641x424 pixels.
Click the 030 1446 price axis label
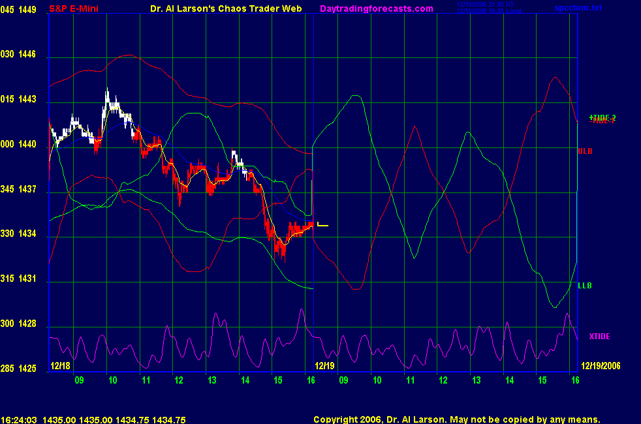click(x=18, y=54)
